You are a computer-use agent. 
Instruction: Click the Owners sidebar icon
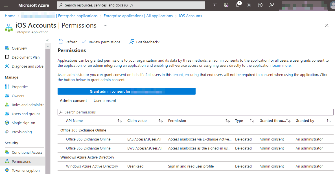click(x=7, y=96)
